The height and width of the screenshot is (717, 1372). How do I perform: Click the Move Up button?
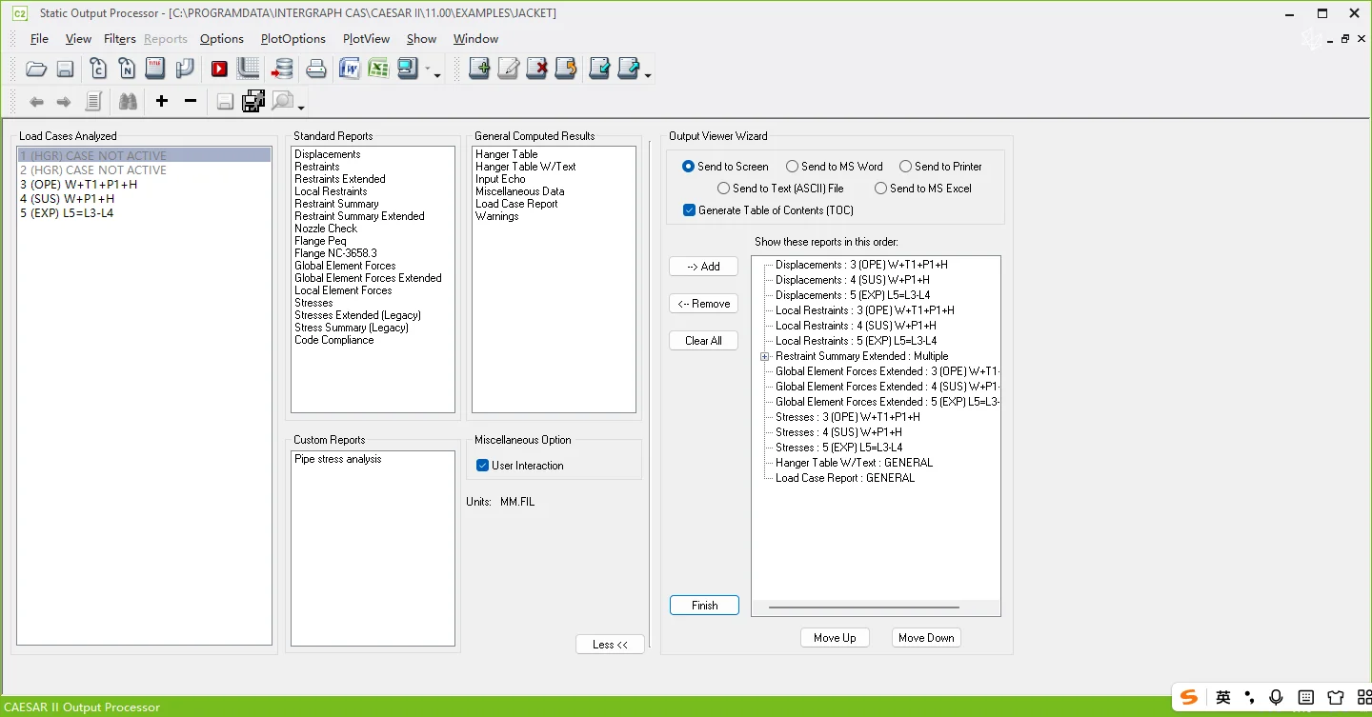coord(835,638)
